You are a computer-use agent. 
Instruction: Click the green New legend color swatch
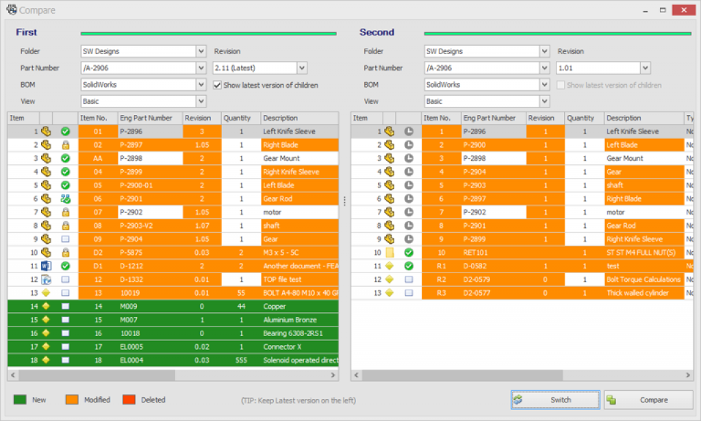click(x=19, y=400)
